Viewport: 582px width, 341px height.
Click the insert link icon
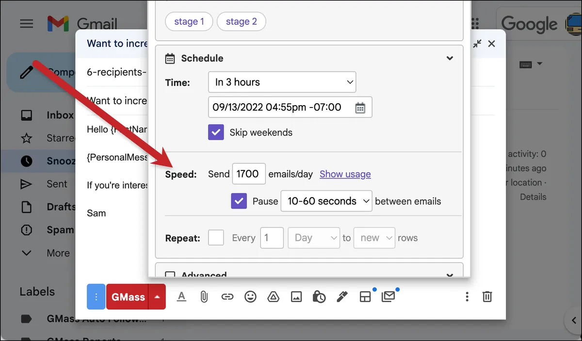(227, 297)
